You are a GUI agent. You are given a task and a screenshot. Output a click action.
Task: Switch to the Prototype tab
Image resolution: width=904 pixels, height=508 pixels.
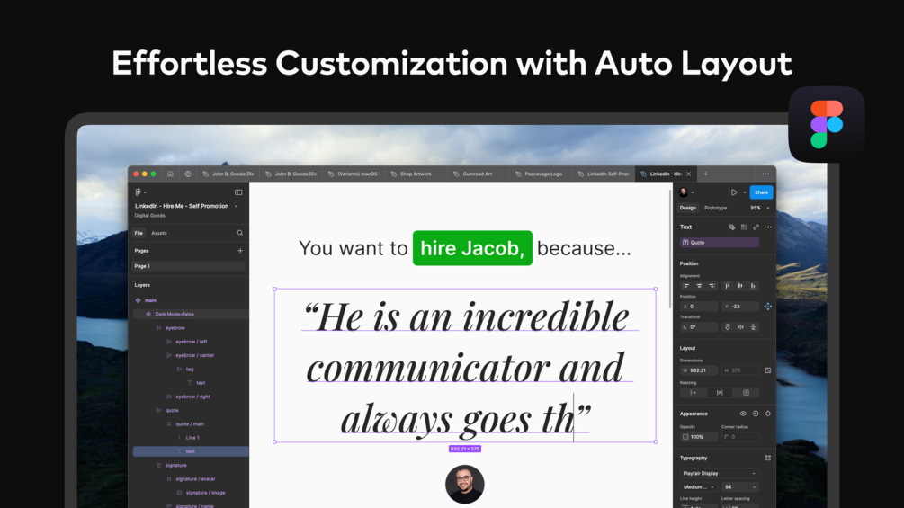(715, 208)
